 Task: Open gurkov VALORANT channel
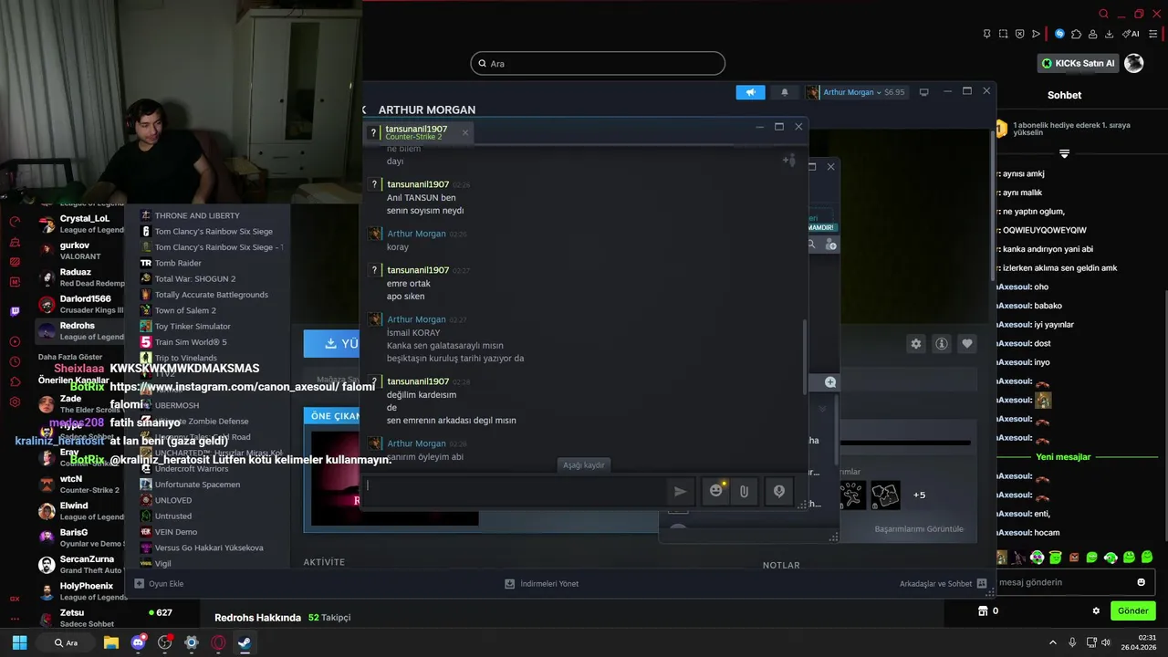(x=80, y=251)
